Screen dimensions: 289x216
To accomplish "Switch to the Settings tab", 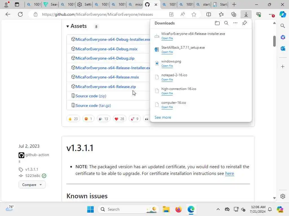I will (84, 4).
